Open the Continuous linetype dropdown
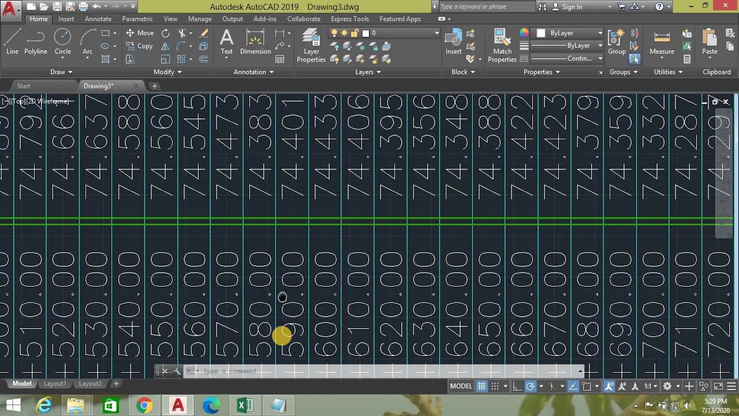739x416 pixels. click(x=567, y=58)
